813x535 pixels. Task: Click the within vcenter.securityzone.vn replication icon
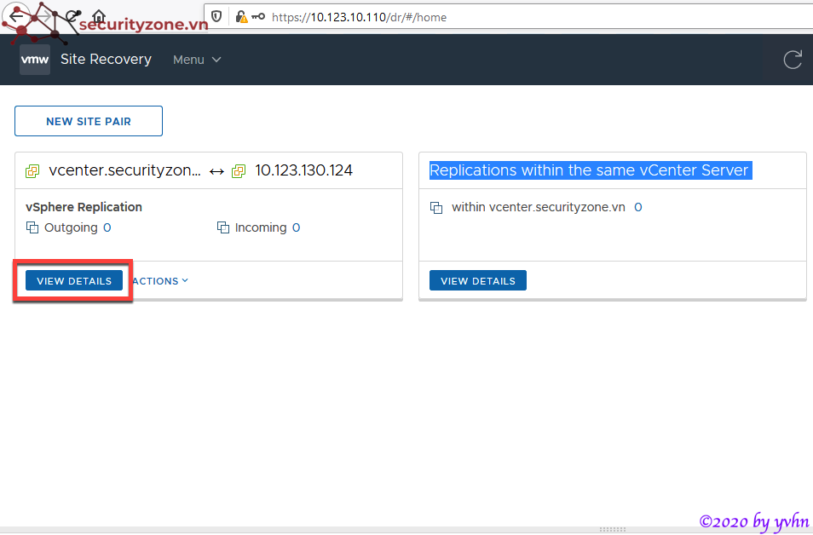(436, 208)
